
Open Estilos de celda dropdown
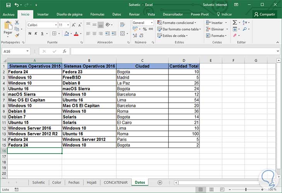click(x=172, y=36)
